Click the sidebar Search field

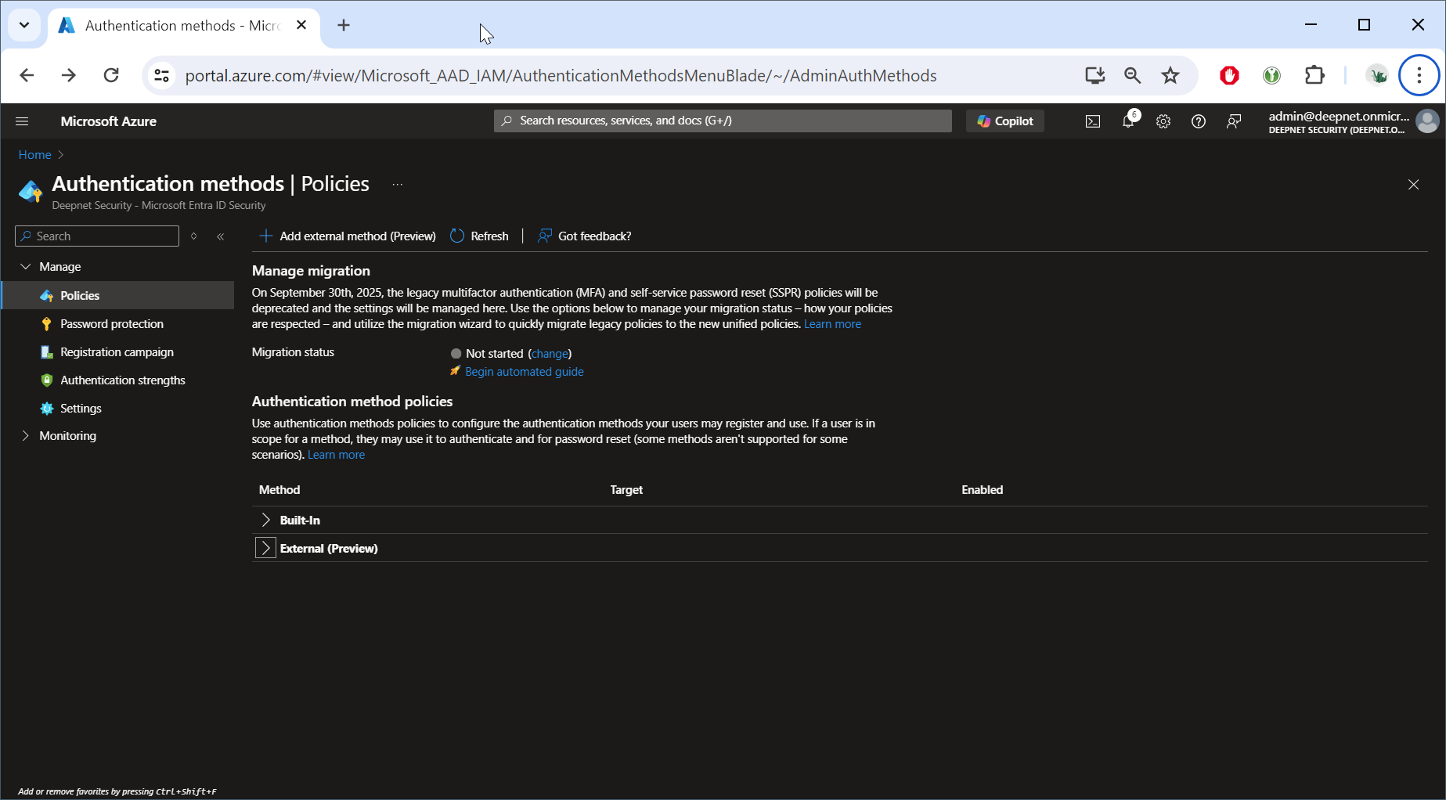103,236
